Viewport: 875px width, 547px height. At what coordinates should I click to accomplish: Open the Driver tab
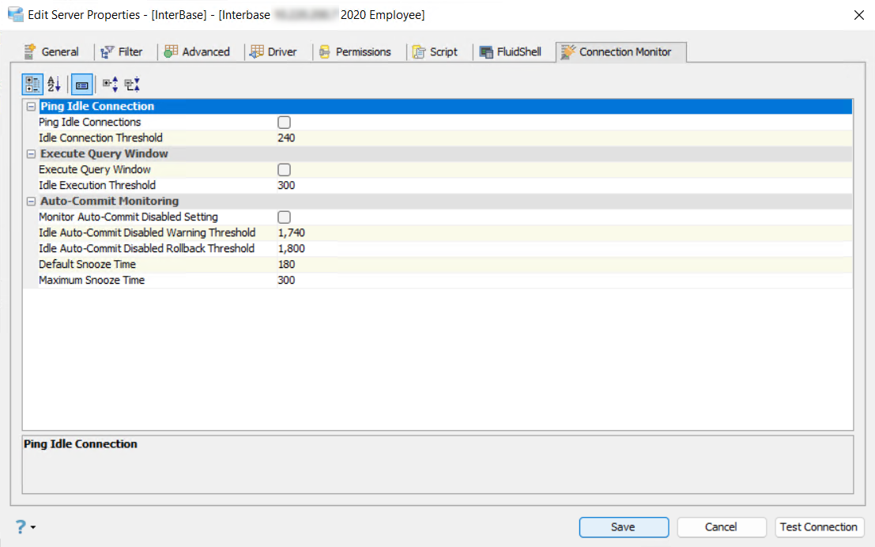click(273, 52)
